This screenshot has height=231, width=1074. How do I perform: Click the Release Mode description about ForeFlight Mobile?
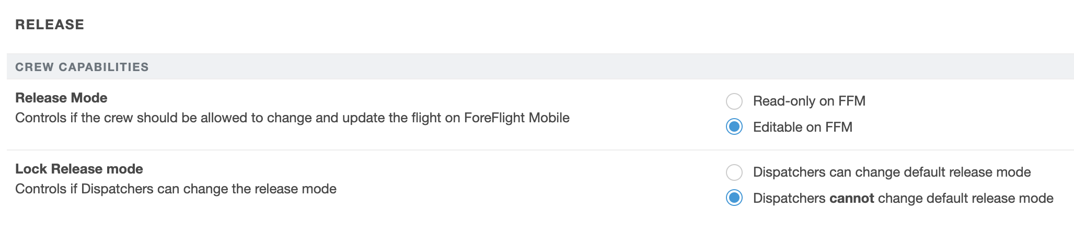(292, 118)
